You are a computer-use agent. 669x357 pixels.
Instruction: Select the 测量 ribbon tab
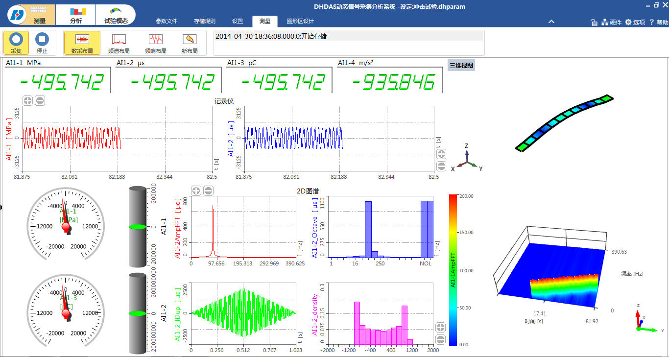point(265,21)
